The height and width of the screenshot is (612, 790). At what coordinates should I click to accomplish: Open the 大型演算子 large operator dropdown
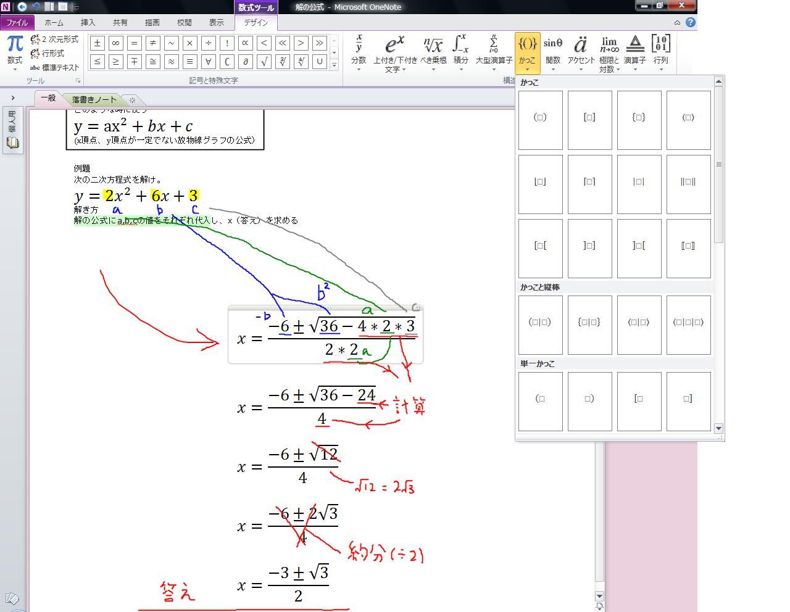pos(494,54)
